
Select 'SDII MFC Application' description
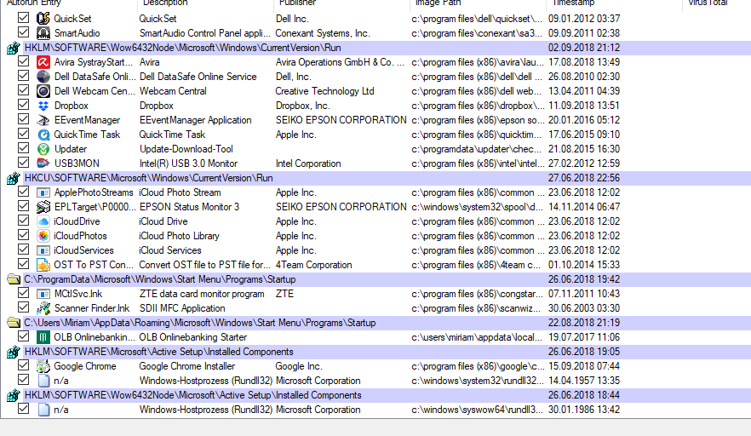(x=182, y=308)
